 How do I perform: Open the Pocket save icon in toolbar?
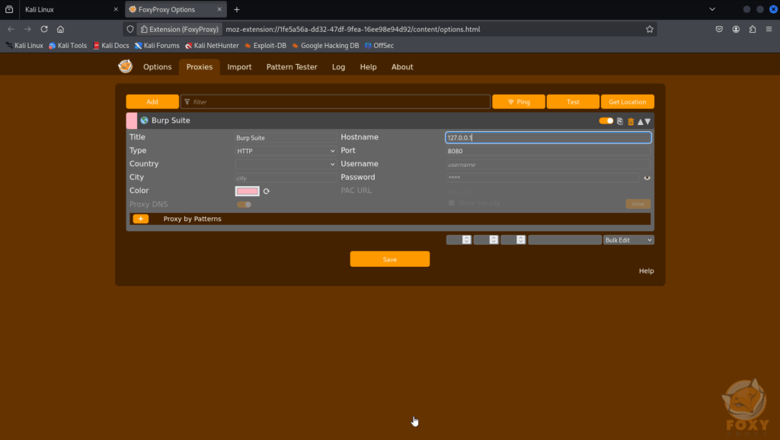pyautogui.click(x=719, y=30)
